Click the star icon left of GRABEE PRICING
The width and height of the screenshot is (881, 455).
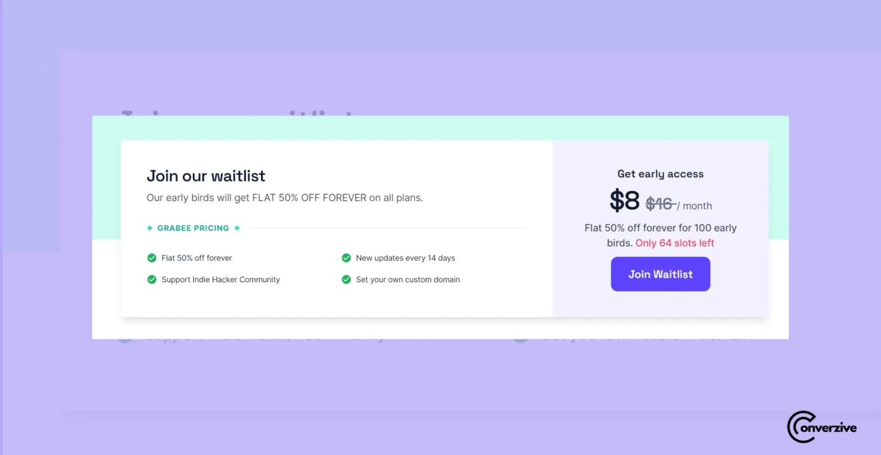point(150,228)
